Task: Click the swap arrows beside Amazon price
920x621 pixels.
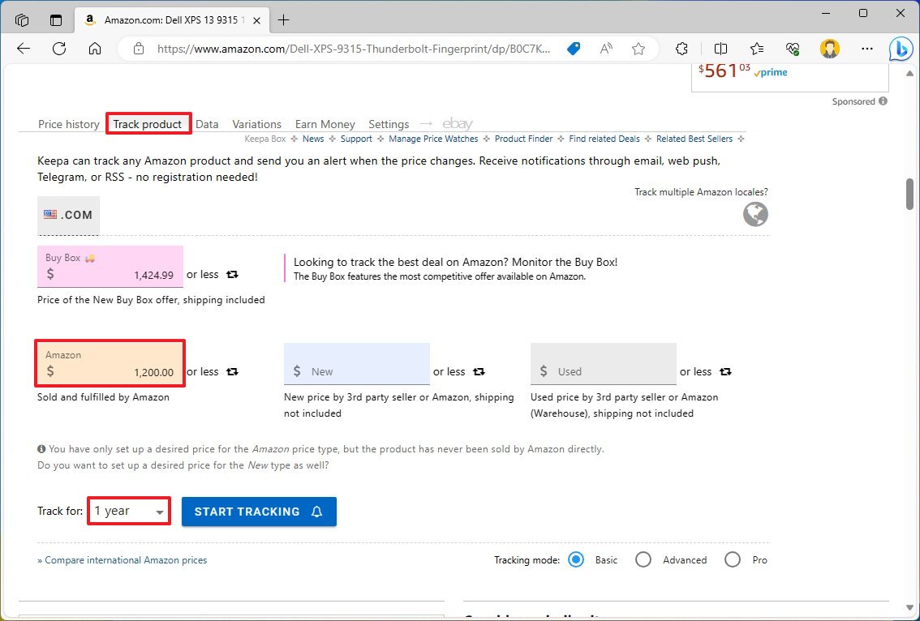Action: pos(232,372)
